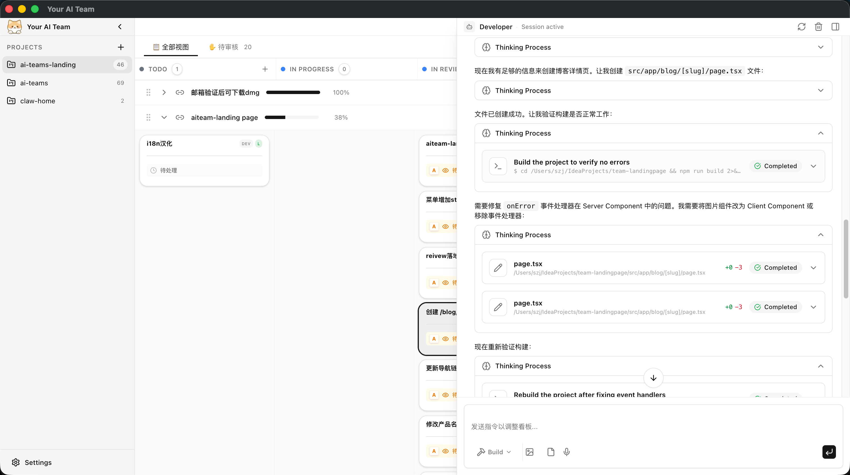Image resolution: width=850 pixels, height=475 pixels.
Task: Add a new project with the plus icon
Action: tap(121, 47)
